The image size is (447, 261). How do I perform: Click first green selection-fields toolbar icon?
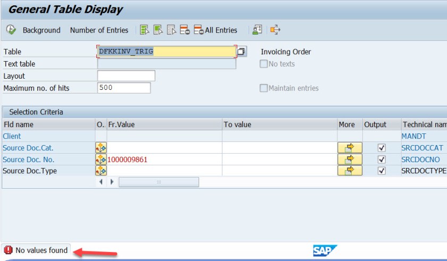pos(145,30)
